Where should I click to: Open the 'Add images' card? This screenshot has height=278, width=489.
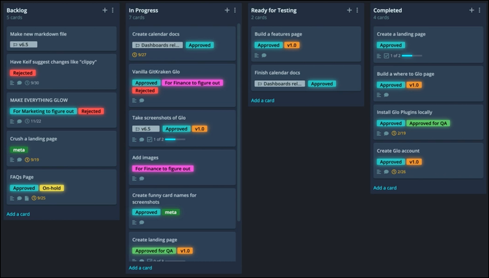point(182,167)
